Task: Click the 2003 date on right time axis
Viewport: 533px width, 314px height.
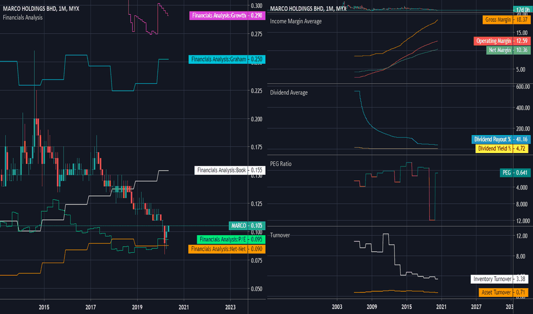Action: [337, 307]
